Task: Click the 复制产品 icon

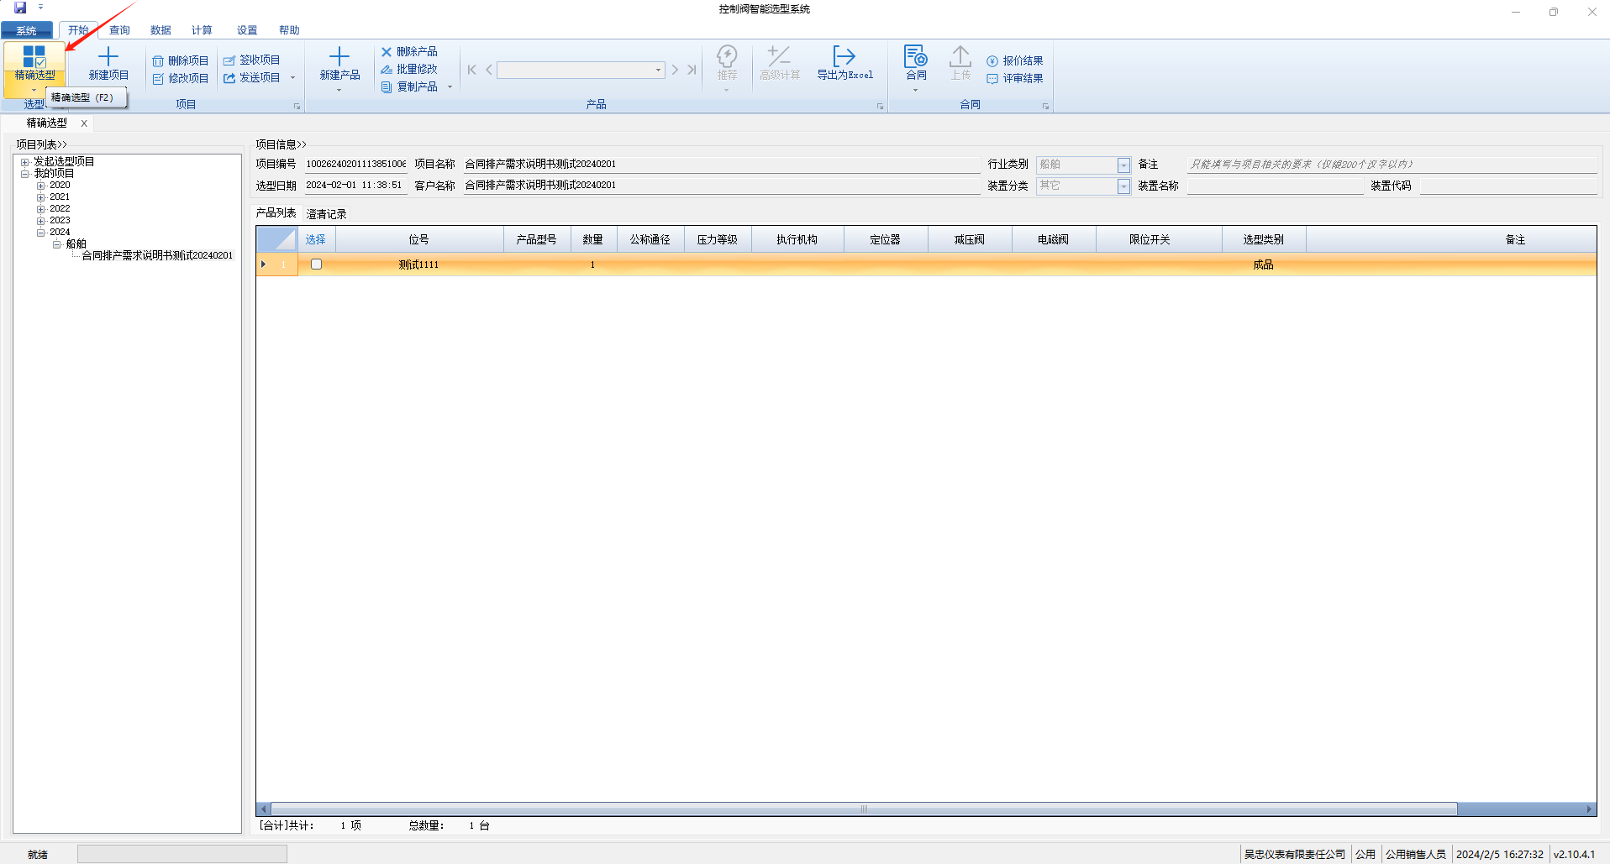Action: coord(387,87)
